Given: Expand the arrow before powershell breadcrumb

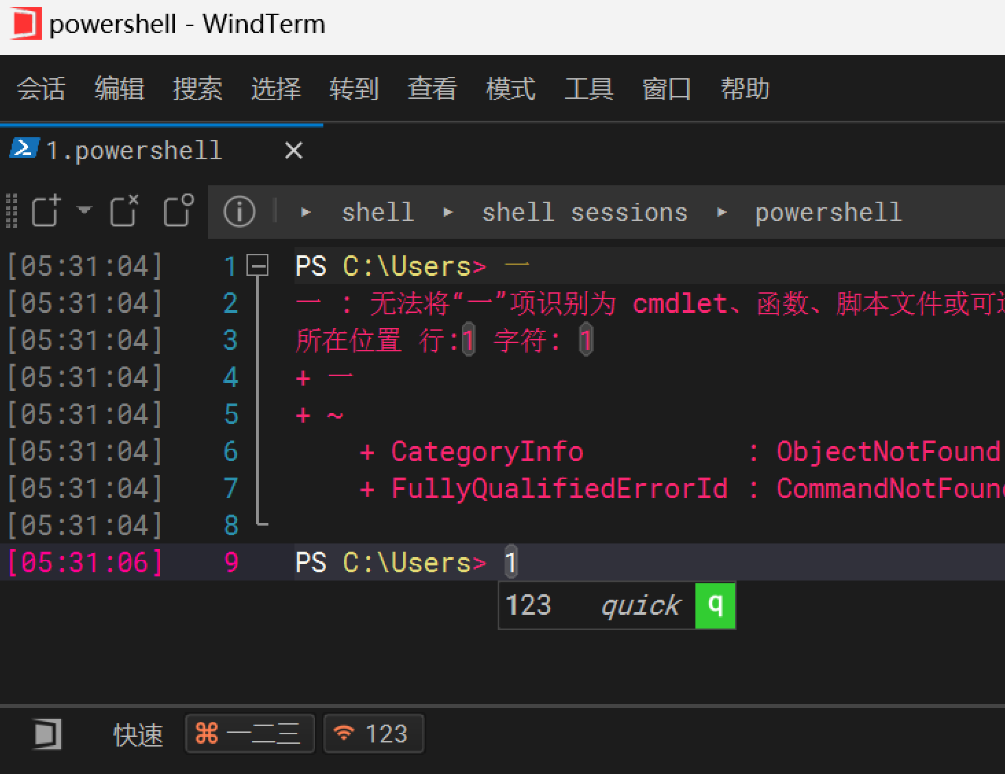Looking at the screenshot, I should pyautogui.click(x=721, y=213).
